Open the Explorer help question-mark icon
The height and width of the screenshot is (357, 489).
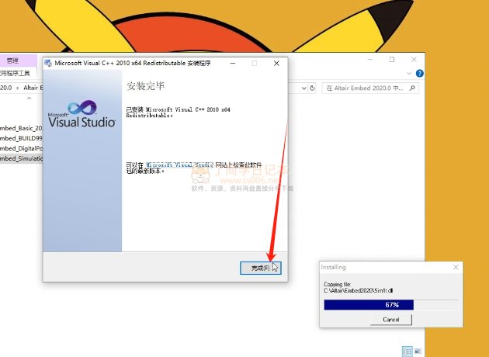click(x=419, y=73)
